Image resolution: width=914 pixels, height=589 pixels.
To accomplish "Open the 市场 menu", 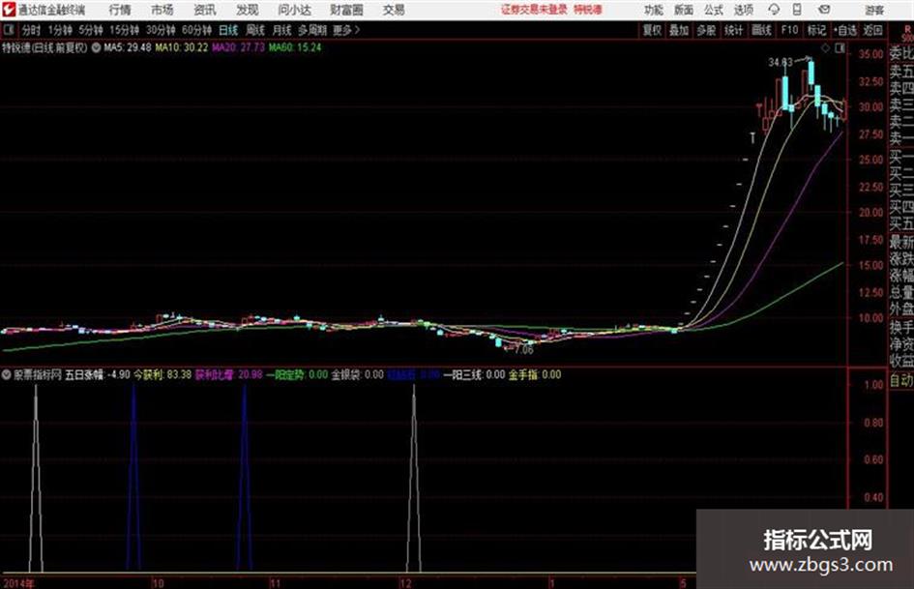I will pyautogui.click(x=162, y=10).
